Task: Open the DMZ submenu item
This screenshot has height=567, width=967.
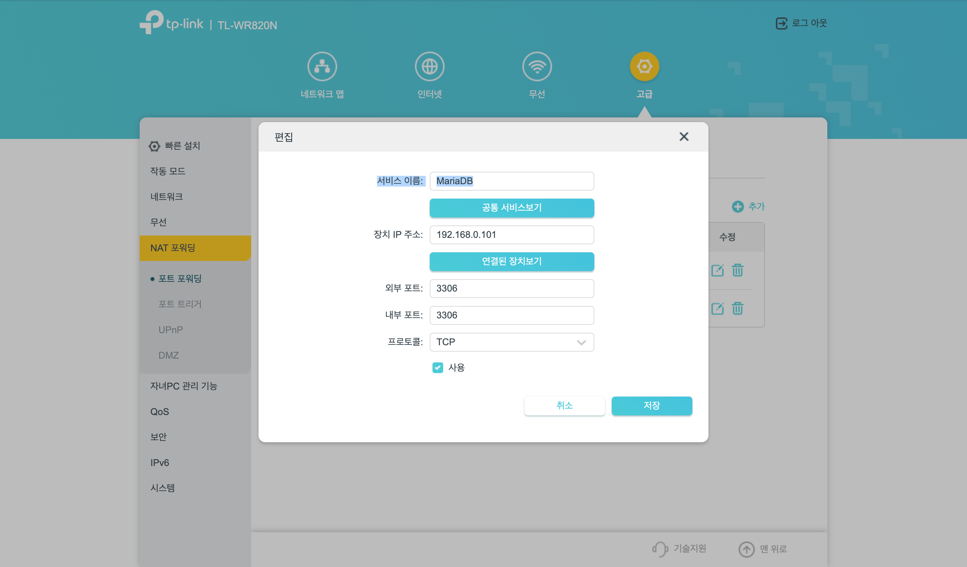Action: coord(169,355)
